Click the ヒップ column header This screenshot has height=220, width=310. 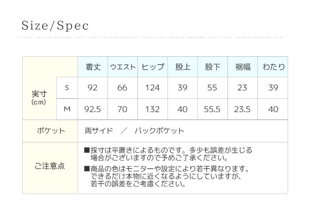[x=153, y=67]
